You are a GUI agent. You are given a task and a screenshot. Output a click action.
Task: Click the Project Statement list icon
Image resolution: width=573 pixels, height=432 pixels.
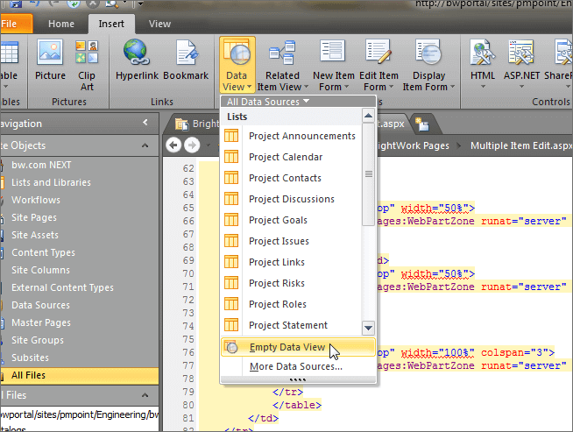tap(231, 325)
